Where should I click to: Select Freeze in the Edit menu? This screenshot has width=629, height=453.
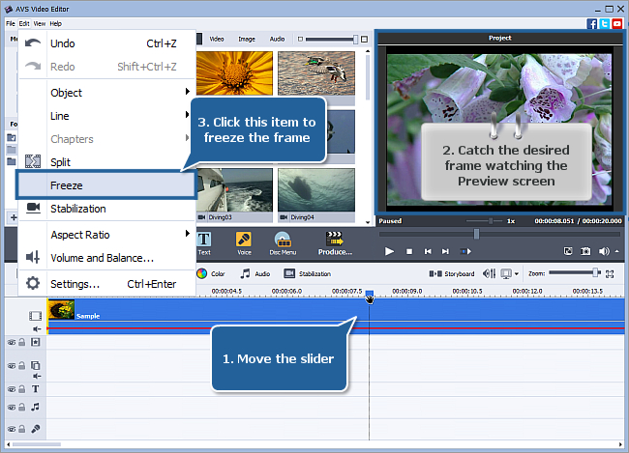106,185
